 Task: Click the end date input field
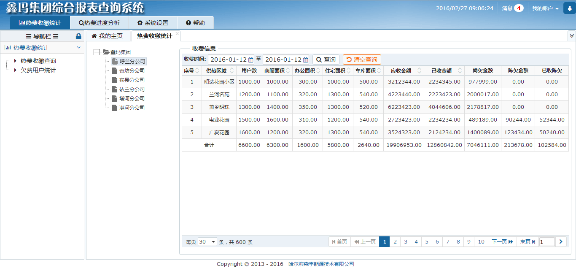286,60
